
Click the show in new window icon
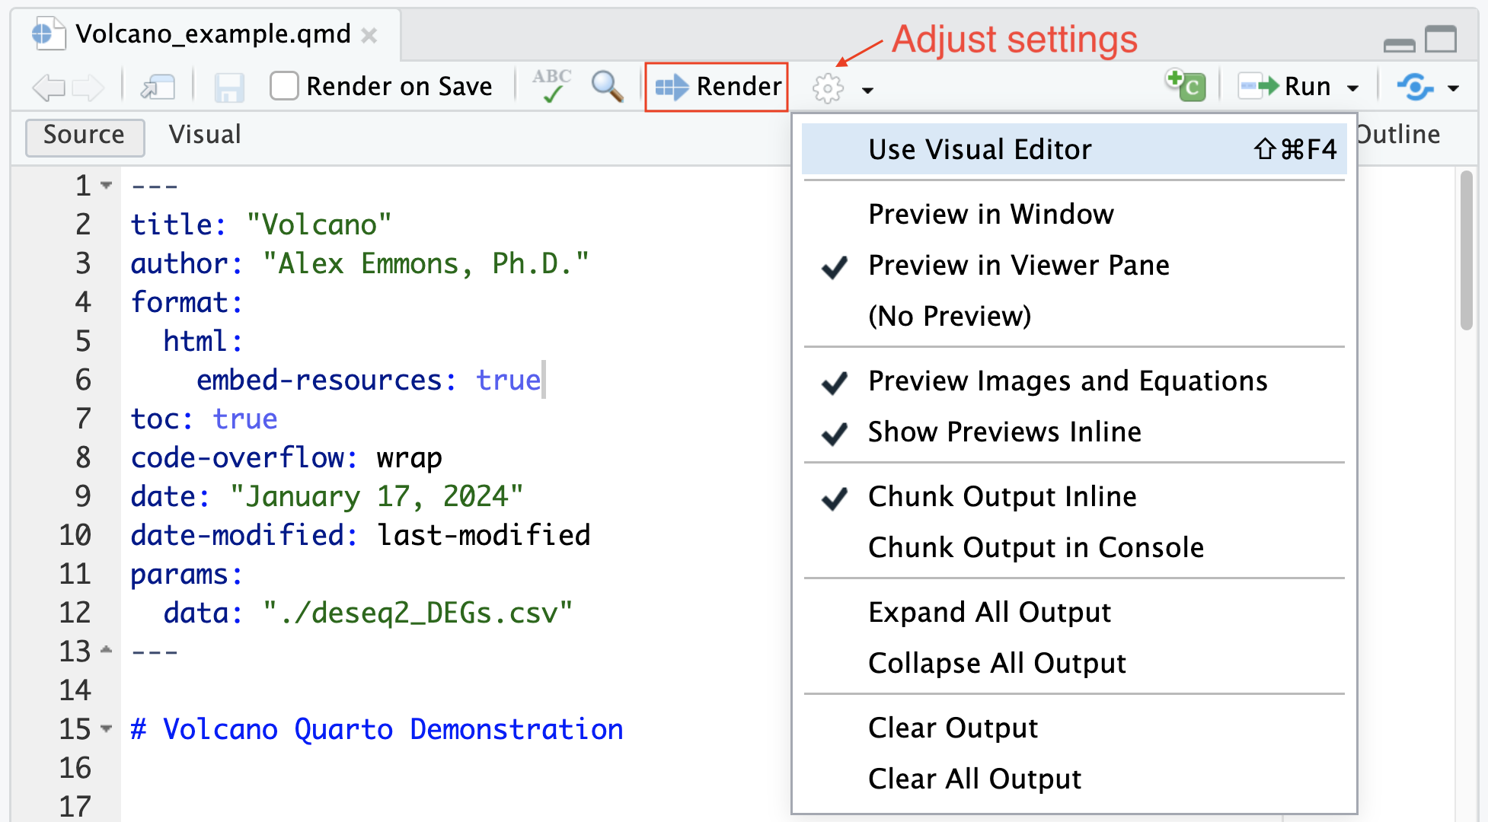[158, 88]
